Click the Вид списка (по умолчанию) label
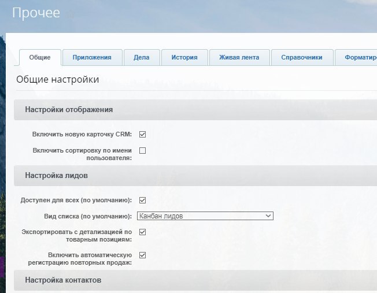The height and width of the screenshot is (293, 377). pyautogui.click(x=88, y=216)
